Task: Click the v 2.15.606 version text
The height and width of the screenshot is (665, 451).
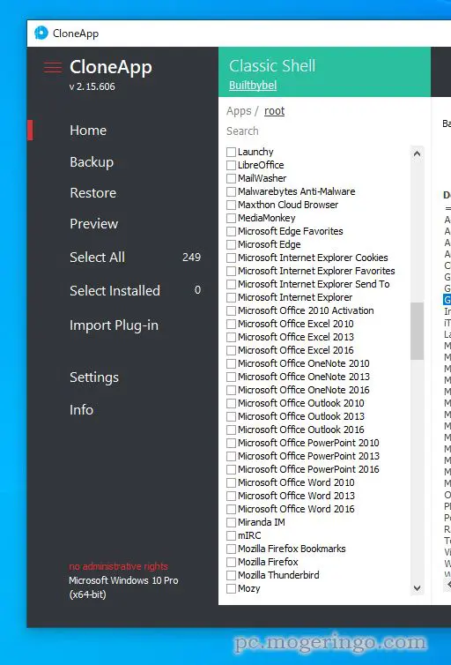Action: click(x=92, y=86)
